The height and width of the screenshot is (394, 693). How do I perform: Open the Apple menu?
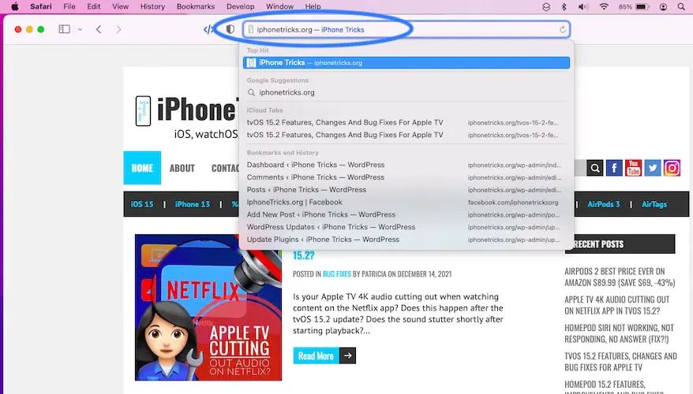pos(14,6)
